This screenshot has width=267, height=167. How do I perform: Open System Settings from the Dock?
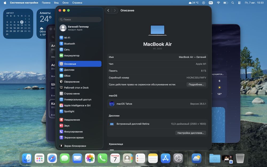178,158
